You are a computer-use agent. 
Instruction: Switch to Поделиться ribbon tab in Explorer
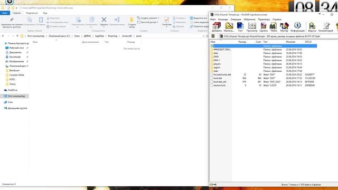[x=32, y=13]
